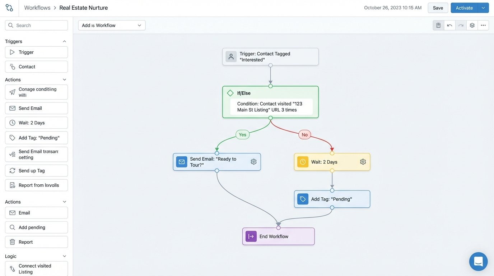The image size is (494, 276).
Task: Open the Report from lixvolls action
Action: pos(36,185)
